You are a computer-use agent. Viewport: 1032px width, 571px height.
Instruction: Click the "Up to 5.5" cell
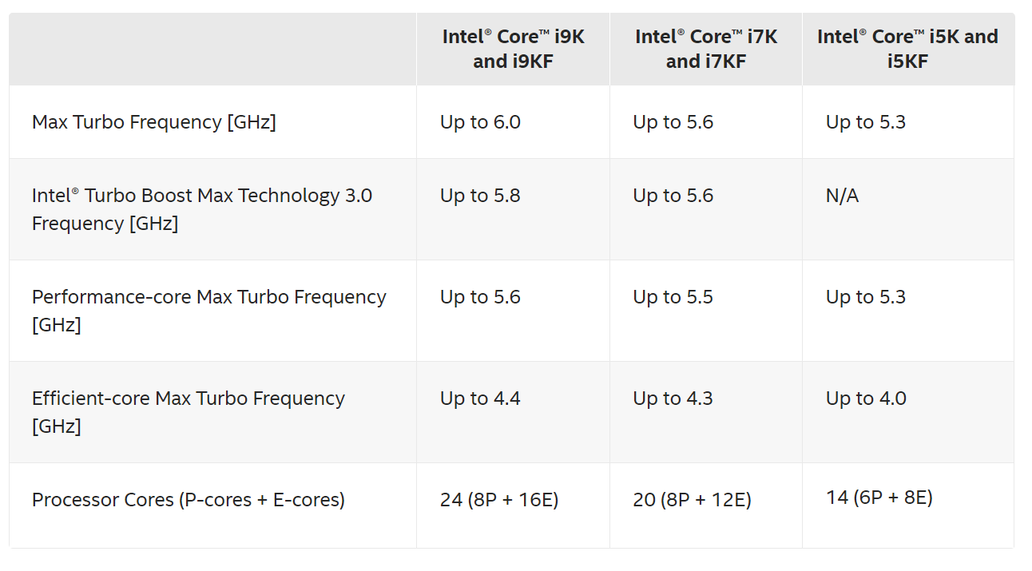click(x=673, y=297)
